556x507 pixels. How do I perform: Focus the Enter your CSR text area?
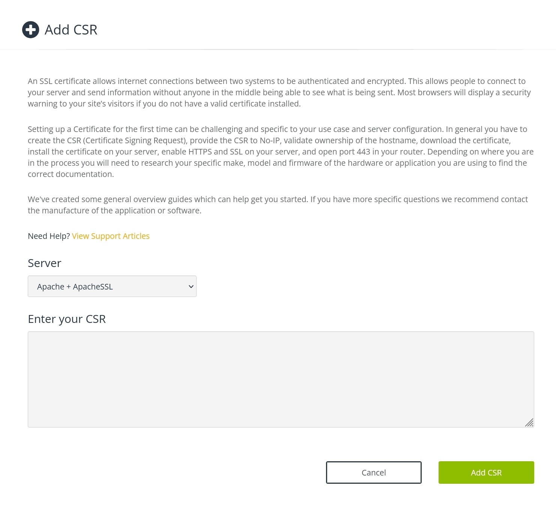pyautogui.click(x=281, y=379)
